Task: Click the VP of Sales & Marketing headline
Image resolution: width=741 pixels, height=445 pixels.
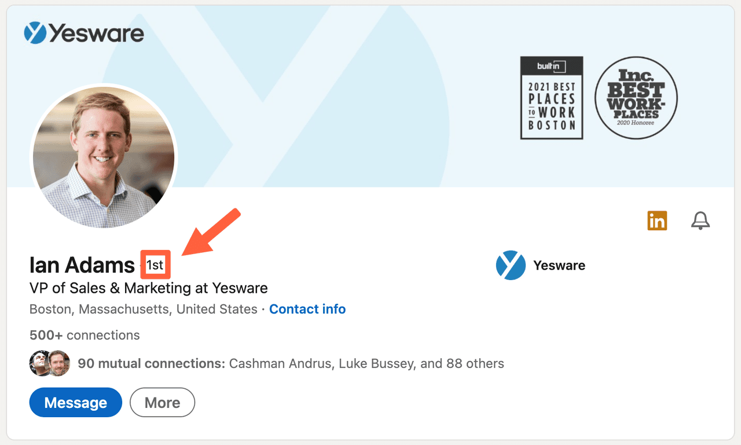Action: (148, 288)
